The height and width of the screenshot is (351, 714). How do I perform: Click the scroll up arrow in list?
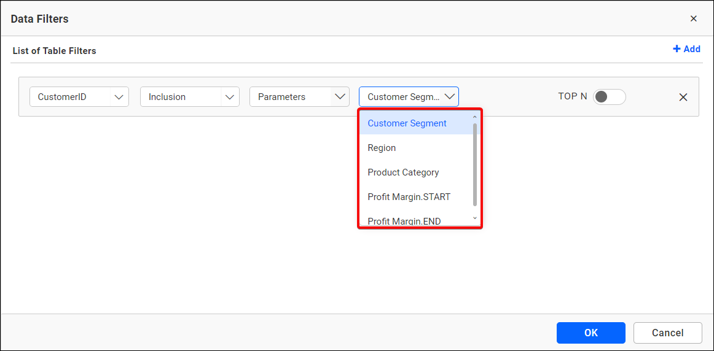pyautogui.click(x=474, y=117)
